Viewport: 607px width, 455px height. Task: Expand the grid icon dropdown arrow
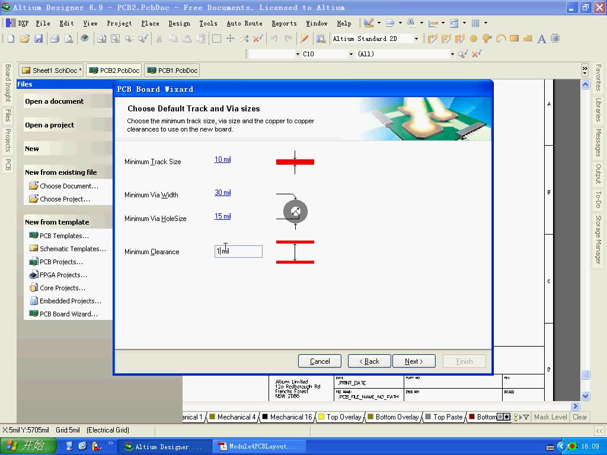(x=485, y=23)
